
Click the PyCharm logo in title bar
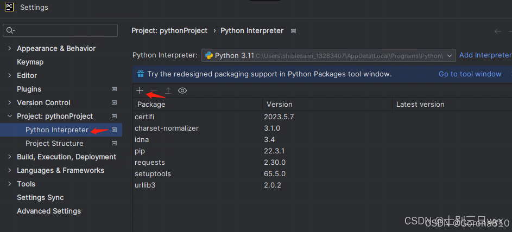point(9,7)
